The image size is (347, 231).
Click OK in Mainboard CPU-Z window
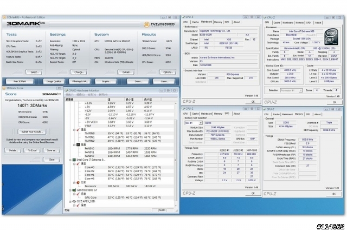pyautogui.click(x=253, y=102)
